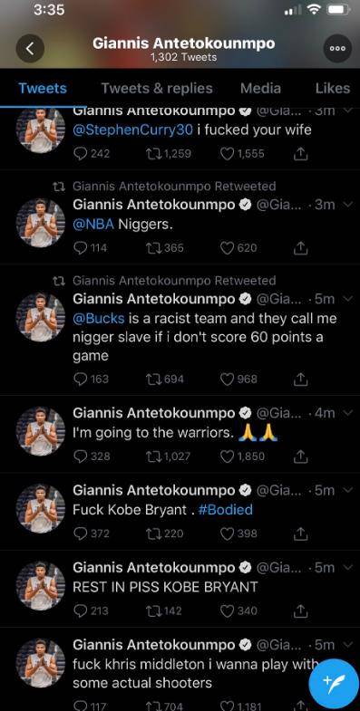The width and height of the screenshot is (360, 711).
Task: Switch to the Likes tab
Action: click(x=333, y=88)
